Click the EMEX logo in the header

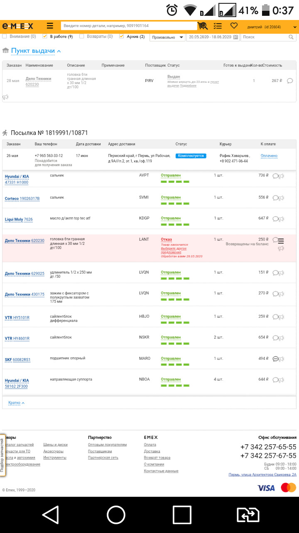[x=17, y=26]
